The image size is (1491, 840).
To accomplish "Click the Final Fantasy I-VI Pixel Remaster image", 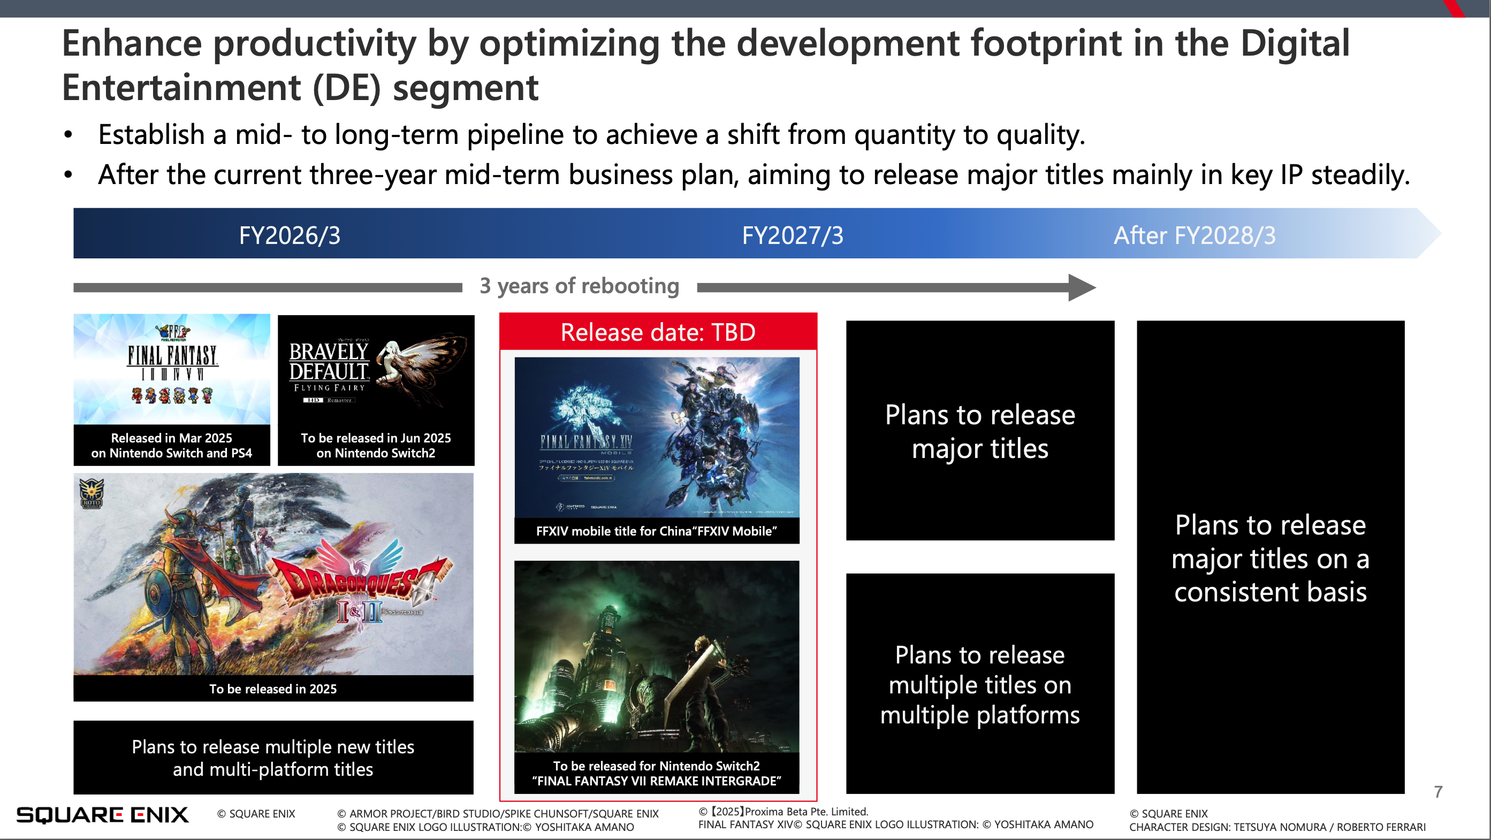I will (171, 369).
